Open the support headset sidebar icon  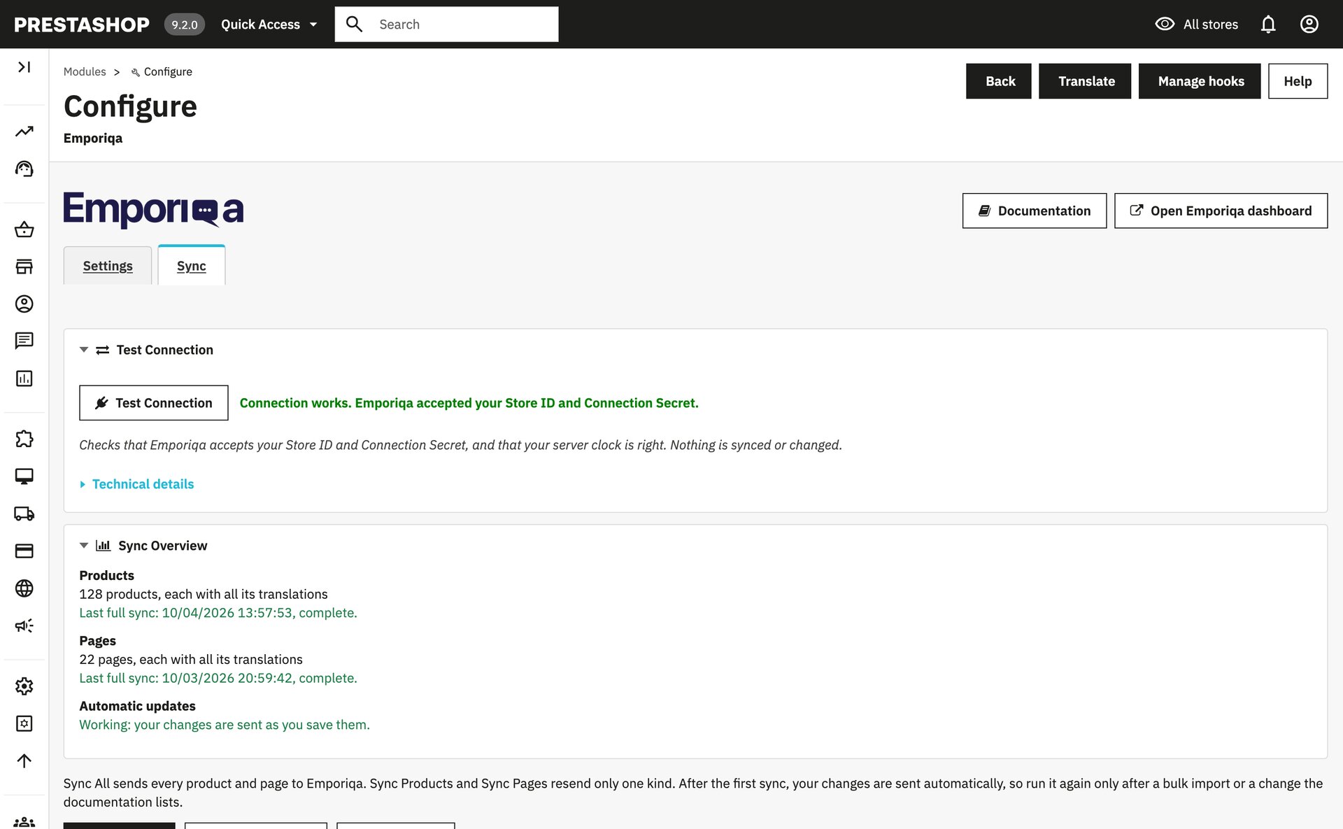(24, 169)
